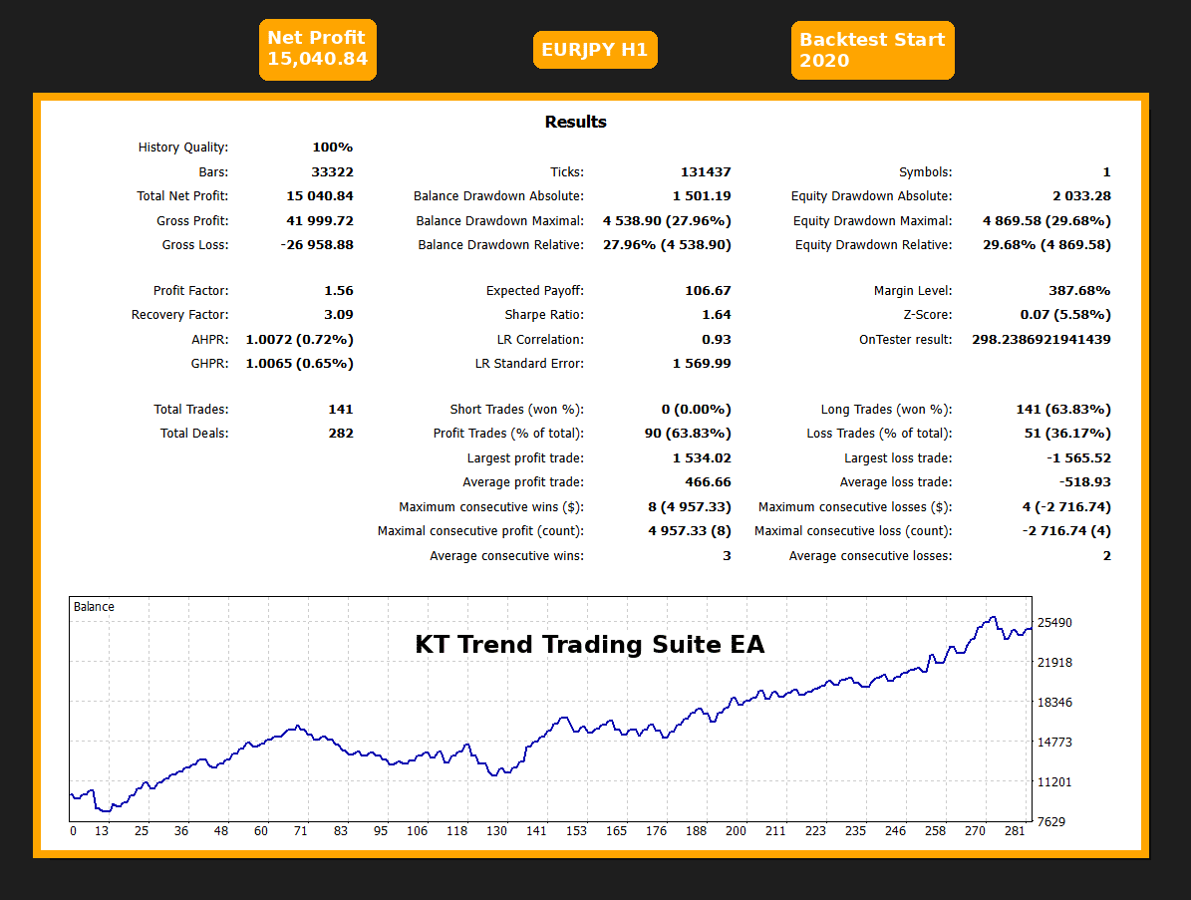
Task: Select Equity Drawdown Maximal value 4 869.58 (29.68%)
Action: point(1046,221)
